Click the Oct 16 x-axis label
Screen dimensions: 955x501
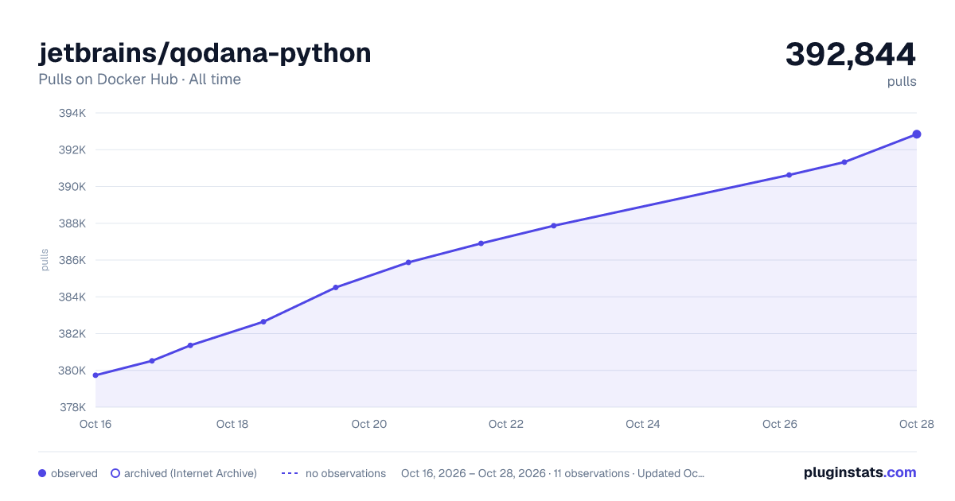tap(95, 424)
